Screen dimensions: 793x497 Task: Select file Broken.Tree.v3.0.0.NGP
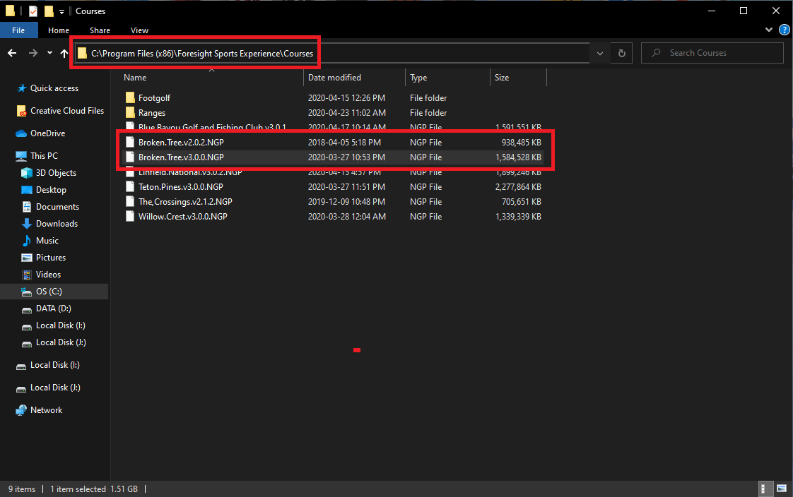pos(181,157)
